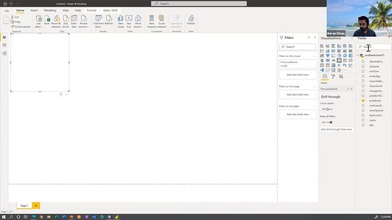
Task: Import data from Excel
Action: pyautogui.click(x=47, y=20)
